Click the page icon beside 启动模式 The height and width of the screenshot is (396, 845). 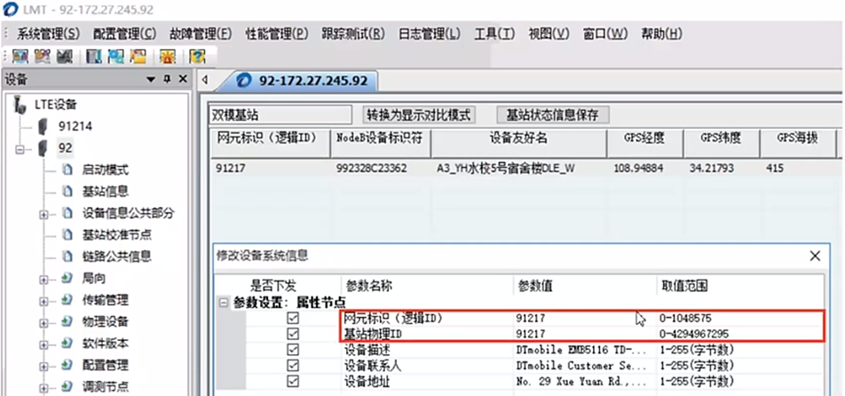[67, 170]
